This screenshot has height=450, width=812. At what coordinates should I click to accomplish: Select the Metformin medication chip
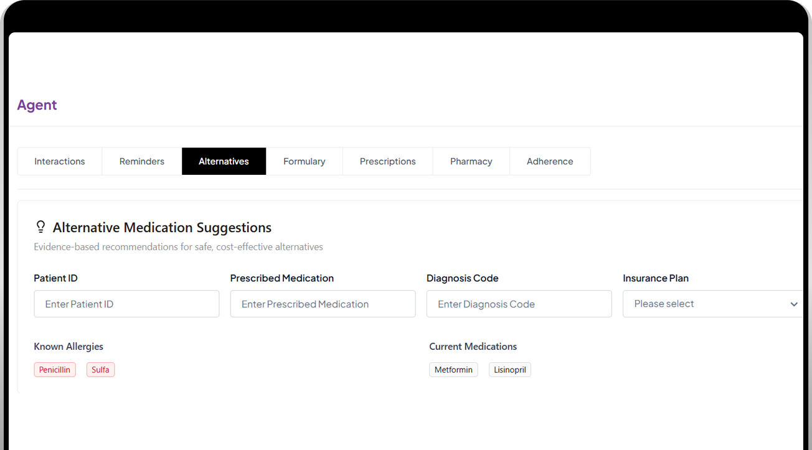click(x=453, y=370)
